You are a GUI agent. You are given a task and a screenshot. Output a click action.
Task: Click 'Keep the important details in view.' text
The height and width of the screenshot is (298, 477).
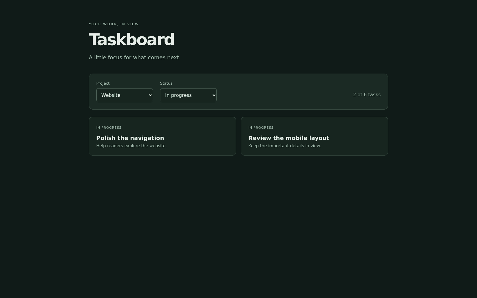click(x=284, y=146)
